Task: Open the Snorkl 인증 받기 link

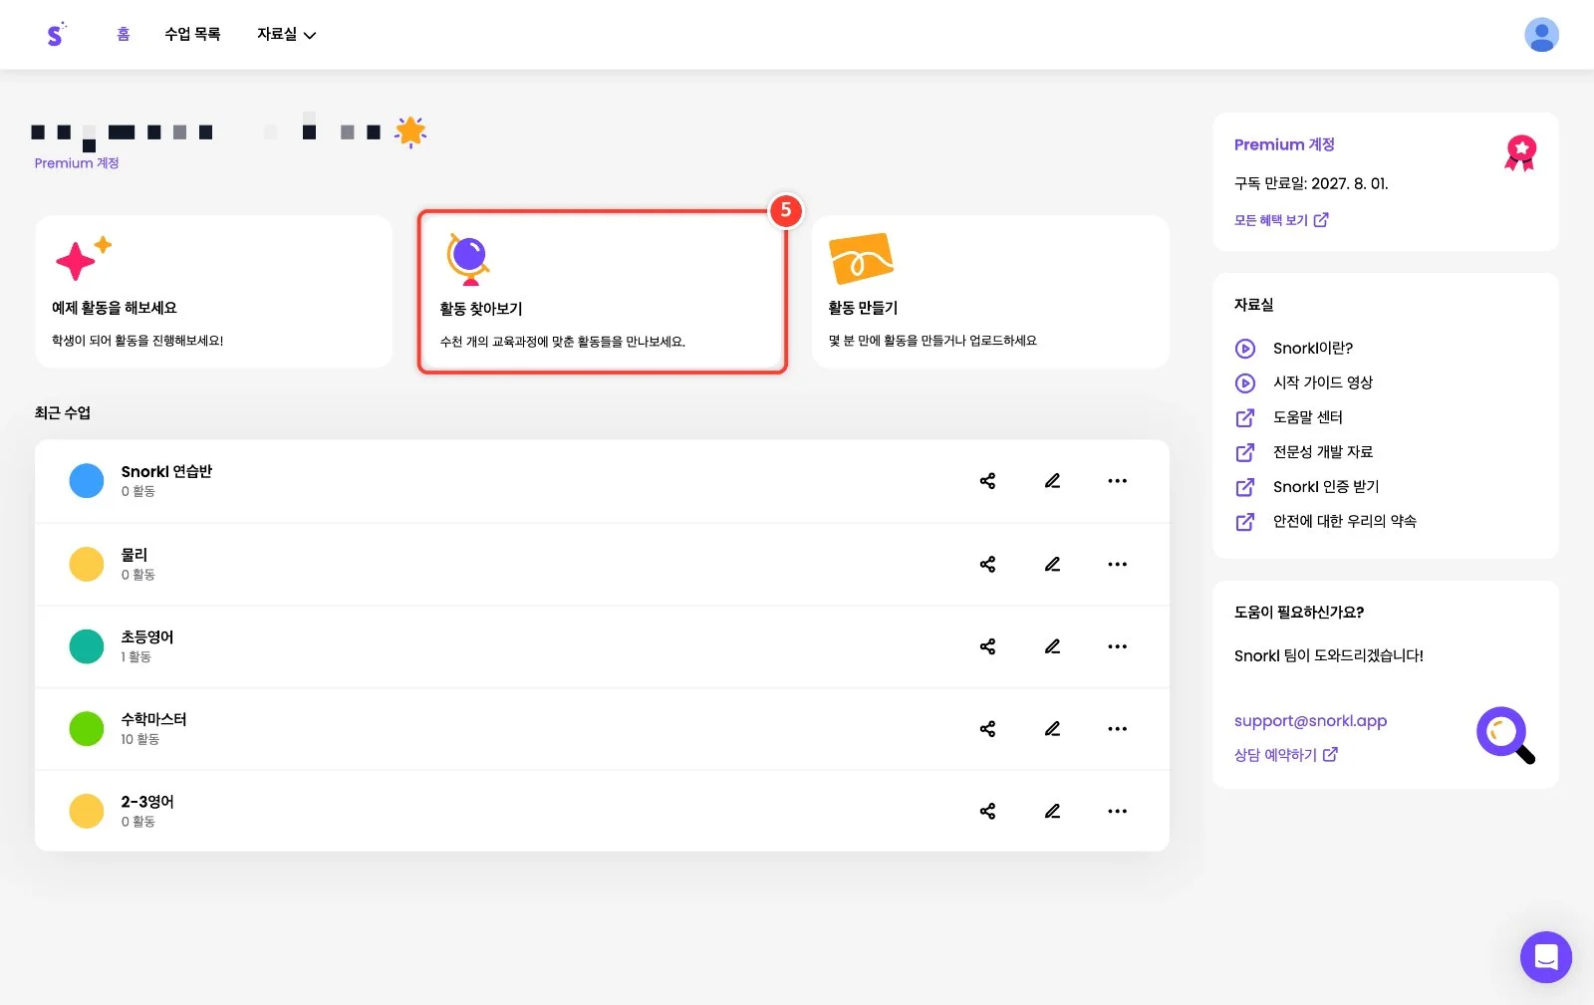Action: click(x=1307, y=487)
